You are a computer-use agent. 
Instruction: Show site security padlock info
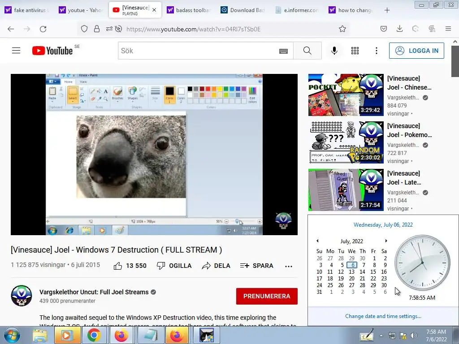[97, 29]
